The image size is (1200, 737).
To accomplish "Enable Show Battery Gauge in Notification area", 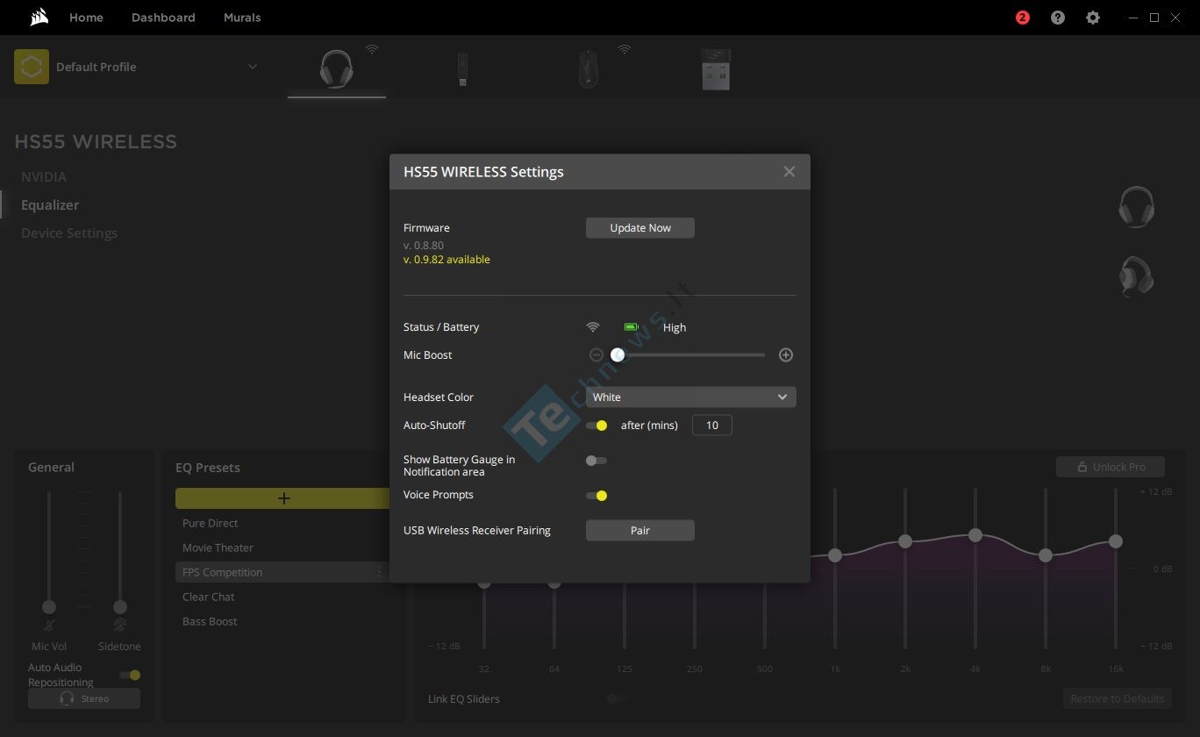I will point(596,461).
